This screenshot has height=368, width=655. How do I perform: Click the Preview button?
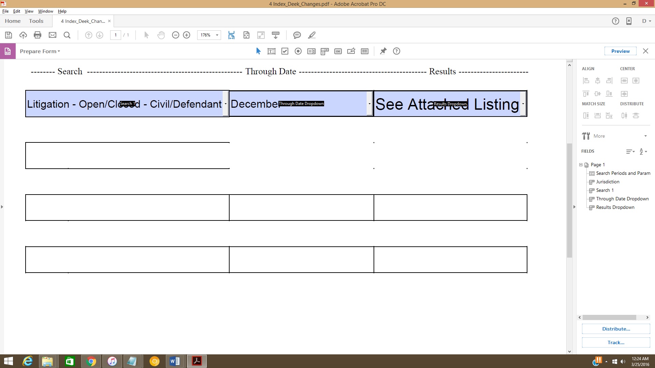click(x=620, y=51)
